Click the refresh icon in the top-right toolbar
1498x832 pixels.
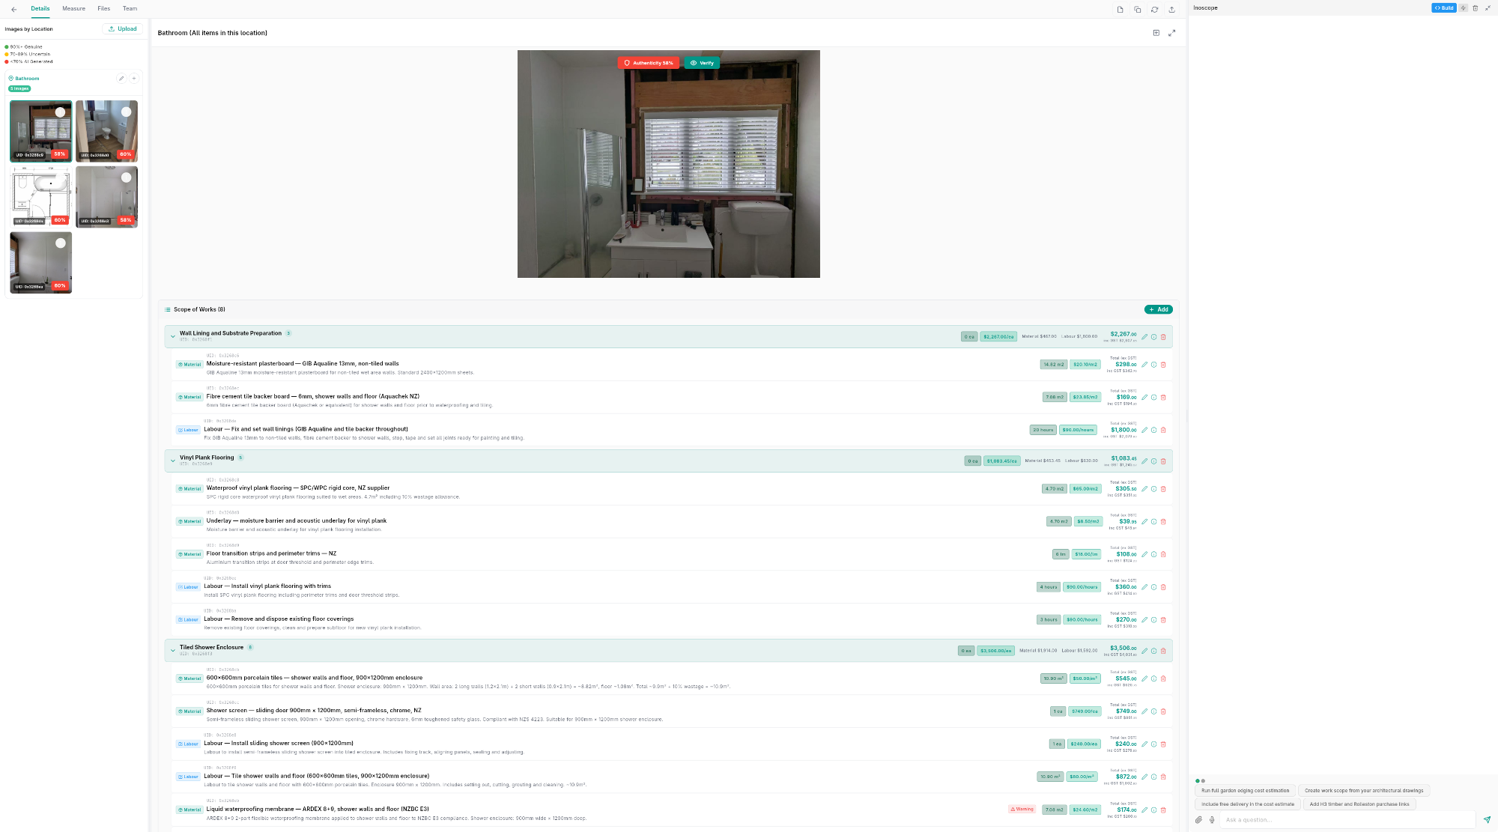click(x=1155, y=9)
